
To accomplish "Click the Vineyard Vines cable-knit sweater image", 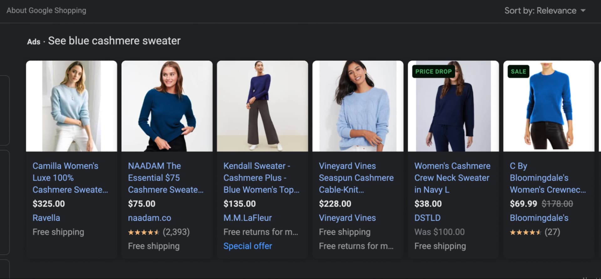I will (x=358, y=106).
